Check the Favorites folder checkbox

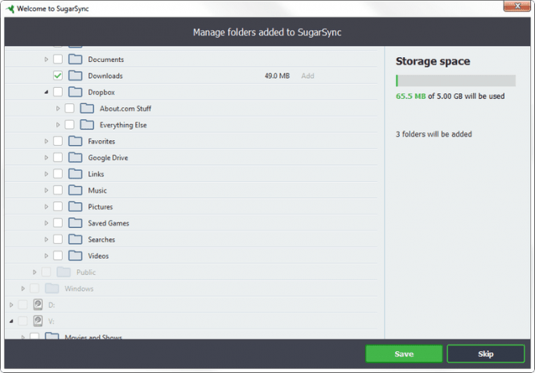pos(58,141)
